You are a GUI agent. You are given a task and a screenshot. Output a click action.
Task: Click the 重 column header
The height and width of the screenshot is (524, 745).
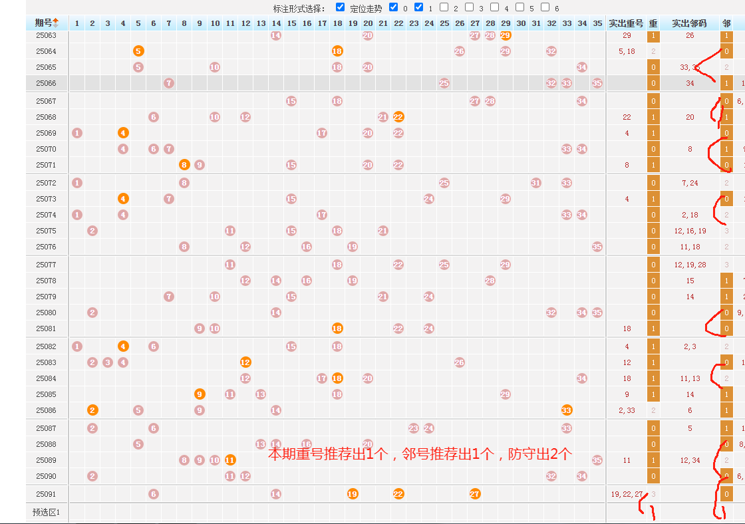(653, 23)
